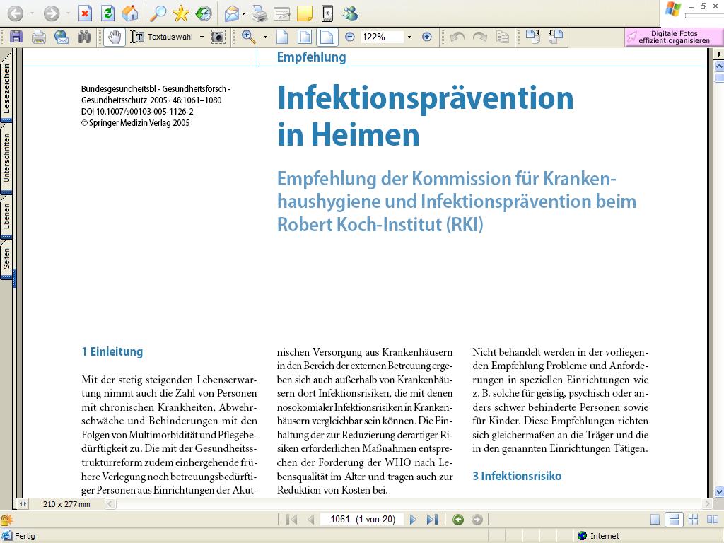Click the greyed-out redo arrow

pos(480,37)
